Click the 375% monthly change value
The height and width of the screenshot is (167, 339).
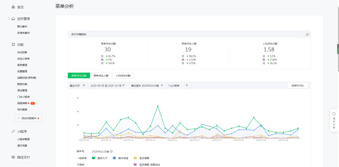point(192,63)
